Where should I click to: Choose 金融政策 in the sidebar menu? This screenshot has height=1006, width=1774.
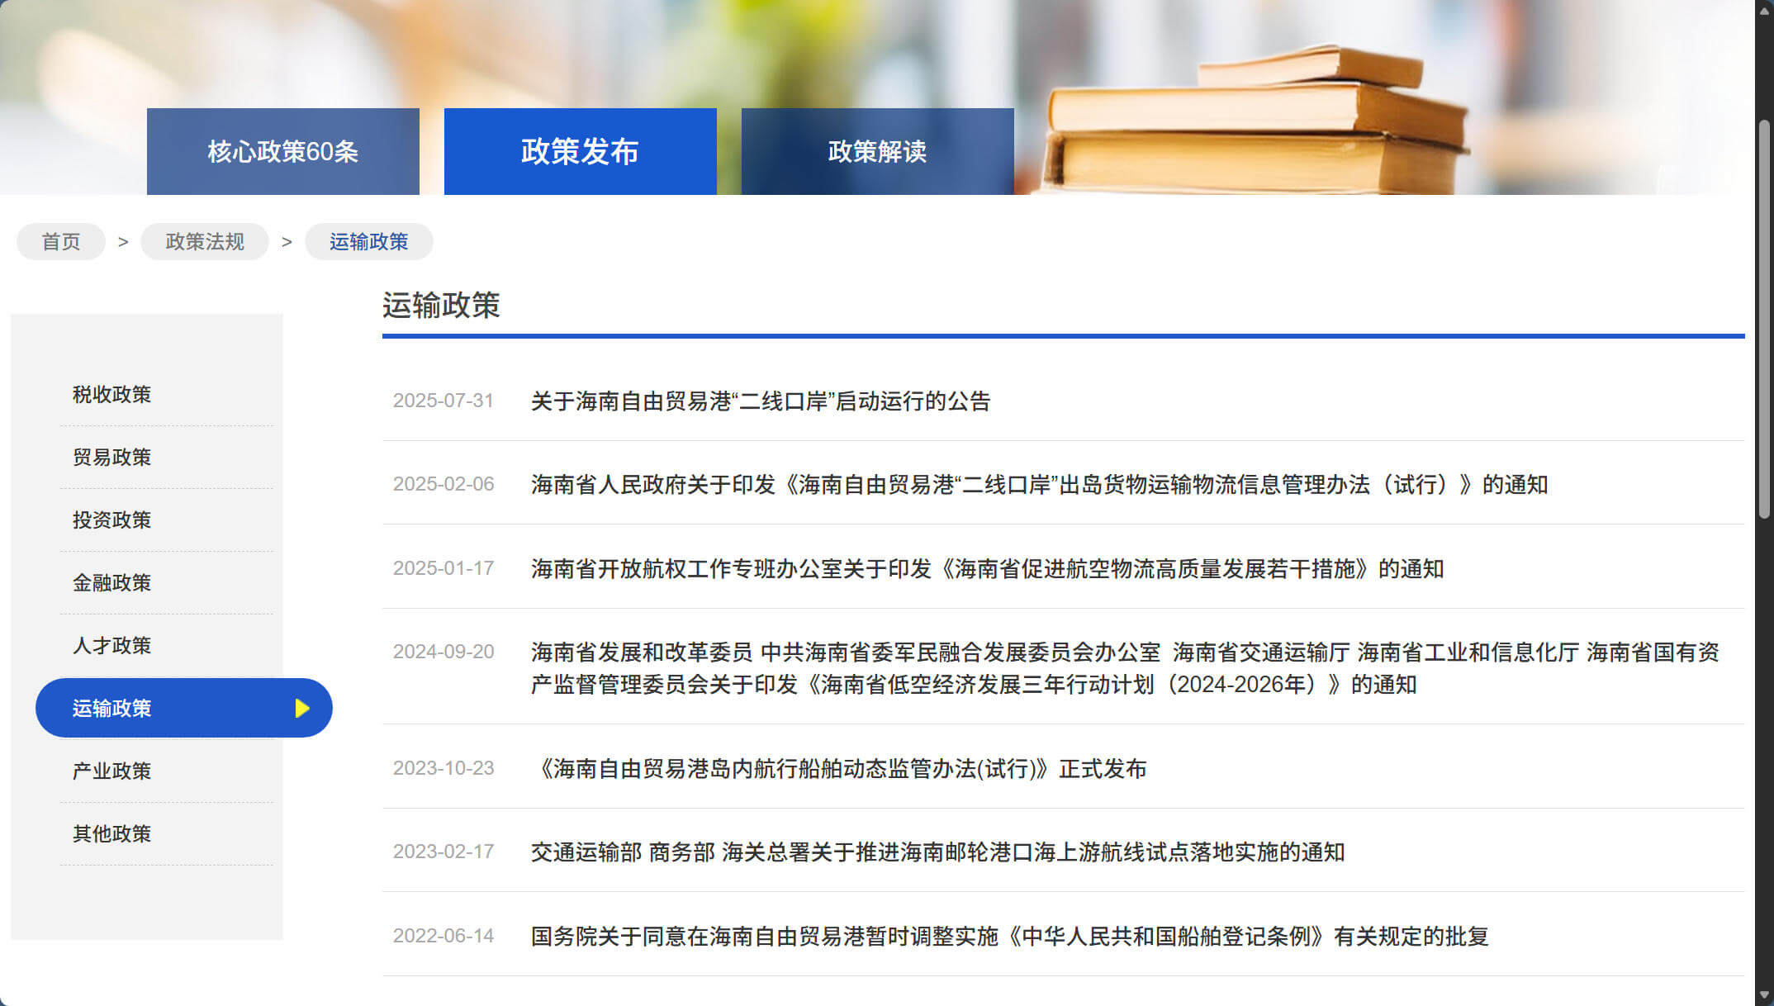click(x=112, y=583)
